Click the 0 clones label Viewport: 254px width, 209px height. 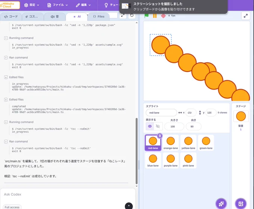[x=222, y=113]
